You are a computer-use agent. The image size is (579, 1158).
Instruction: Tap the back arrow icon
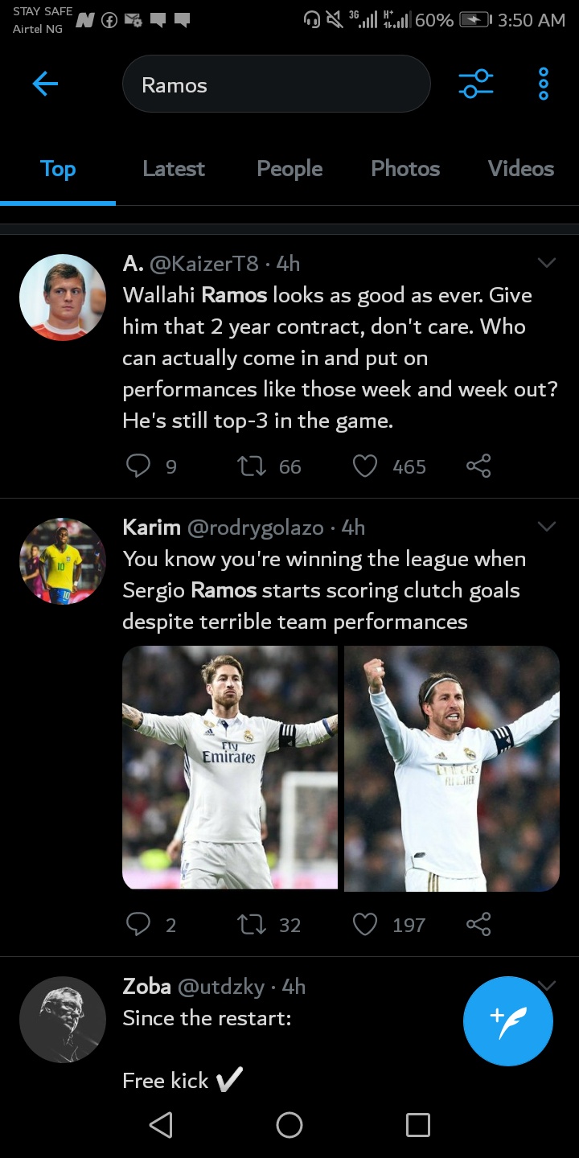click(x=45, y=84)
